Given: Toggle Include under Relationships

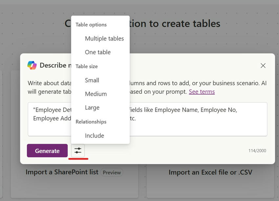Looking at the screenshot, I should click(x=94, y=136).
